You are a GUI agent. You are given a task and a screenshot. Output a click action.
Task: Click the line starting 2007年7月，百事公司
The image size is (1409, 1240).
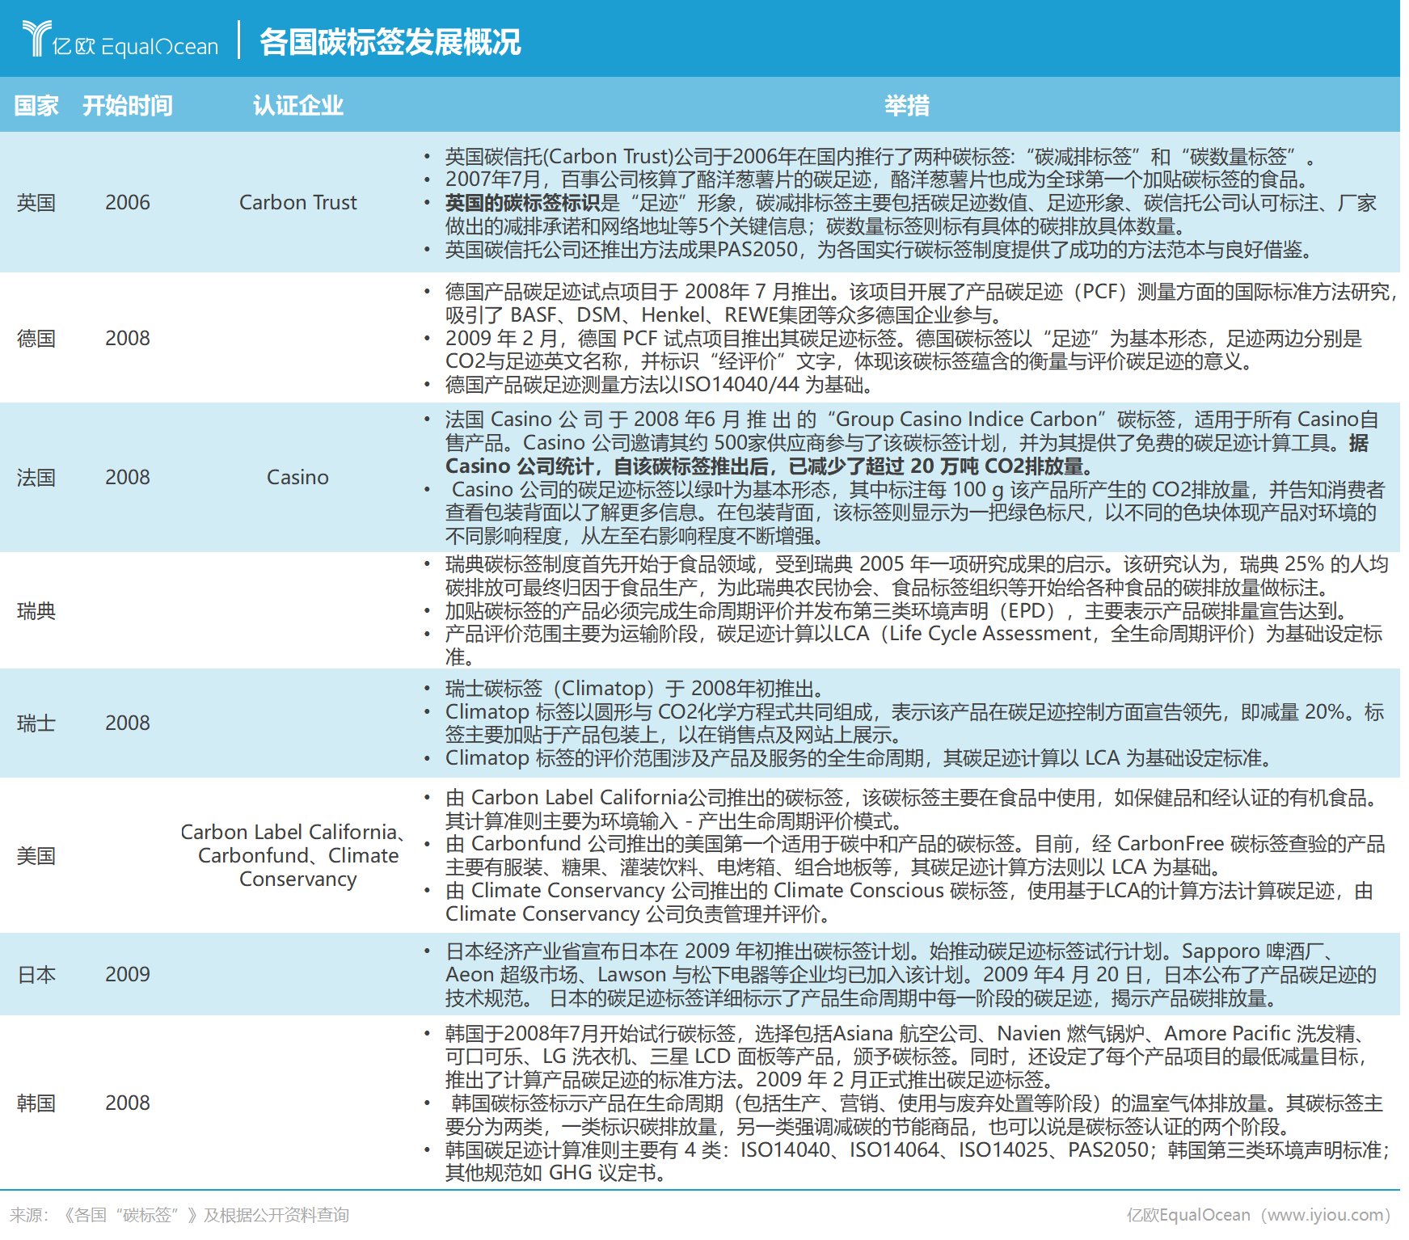click(x=877, y=179)
